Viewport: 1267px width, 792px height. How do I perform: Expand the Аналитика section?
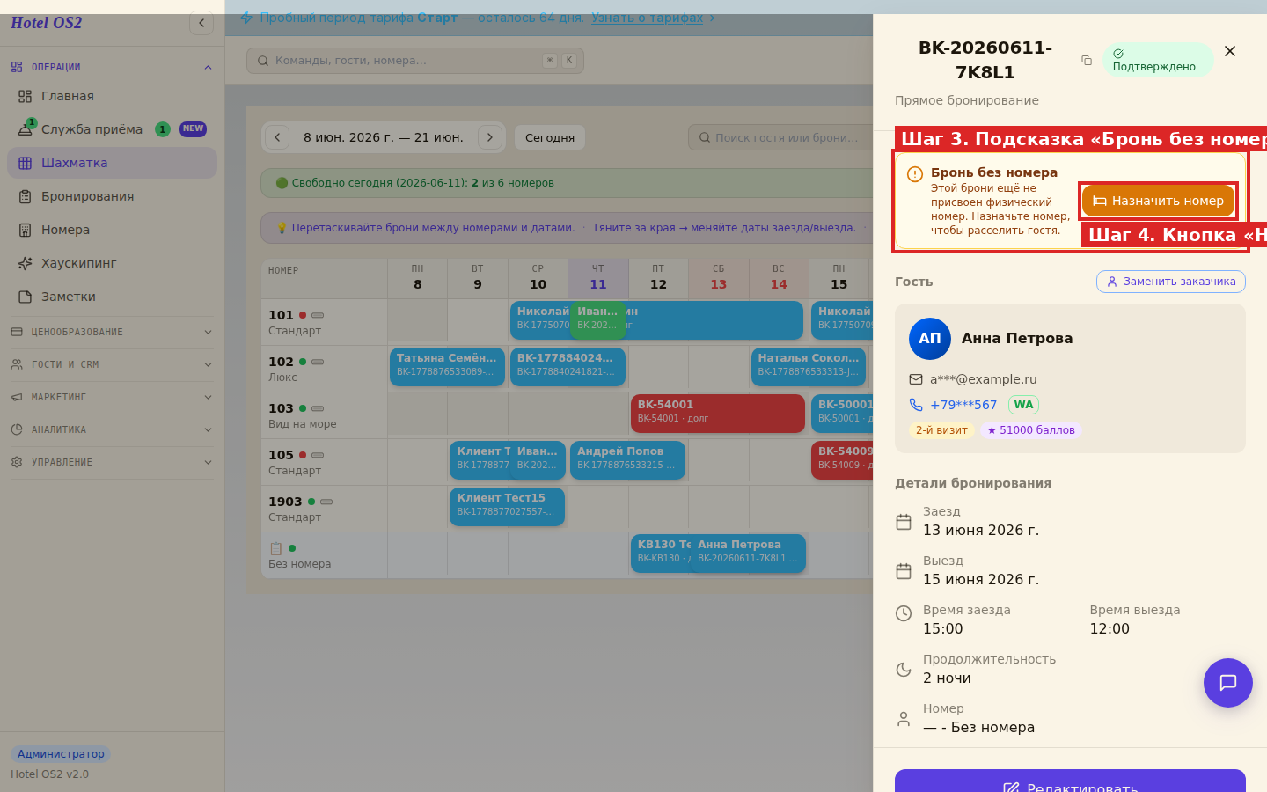(112, 429)
